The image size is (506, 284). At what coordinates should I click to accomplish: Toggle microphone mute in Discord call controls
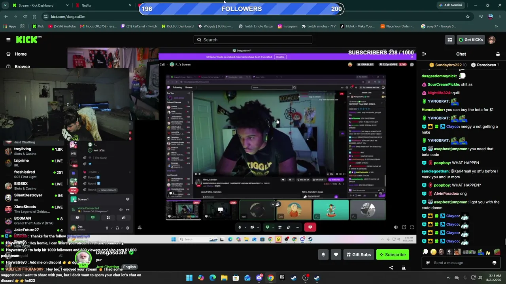click(240, 227)
